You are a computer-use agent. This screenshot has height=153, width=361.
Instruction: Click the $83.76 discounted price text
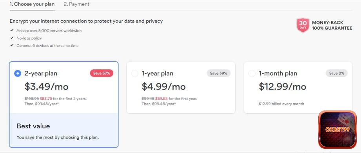[46, 99]
